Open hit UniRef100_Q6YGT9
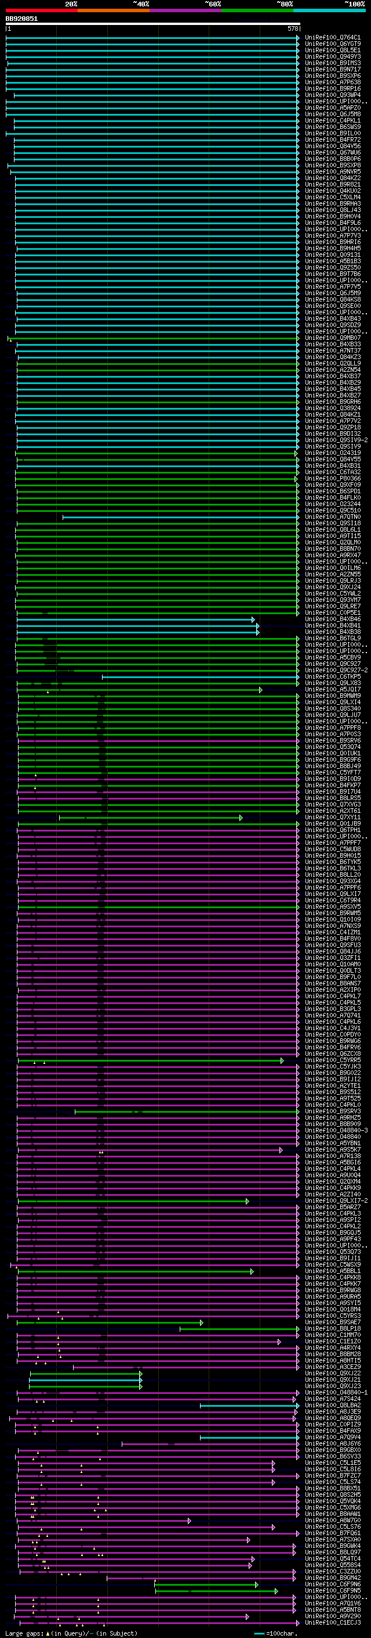This screenshot has height=1638, width=371. pyautogui.click(x=332, y=44)
